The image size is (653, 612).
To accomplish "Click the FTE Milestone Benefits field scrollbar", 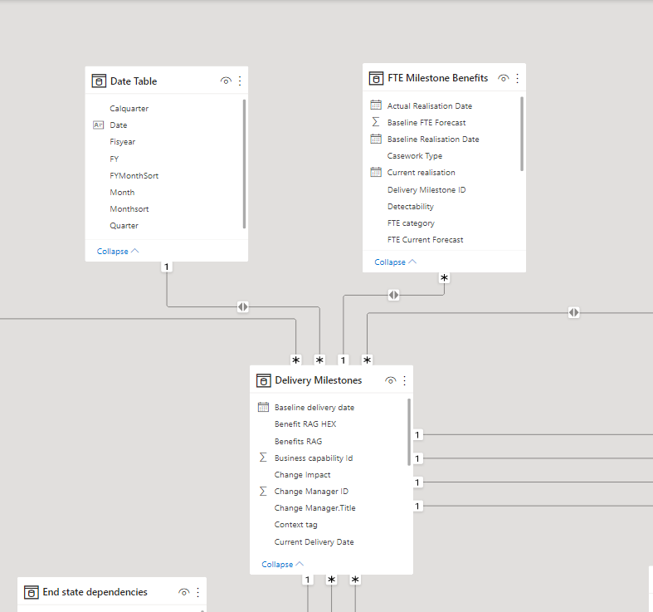I will pyautogui.click(x=522, y=134).
